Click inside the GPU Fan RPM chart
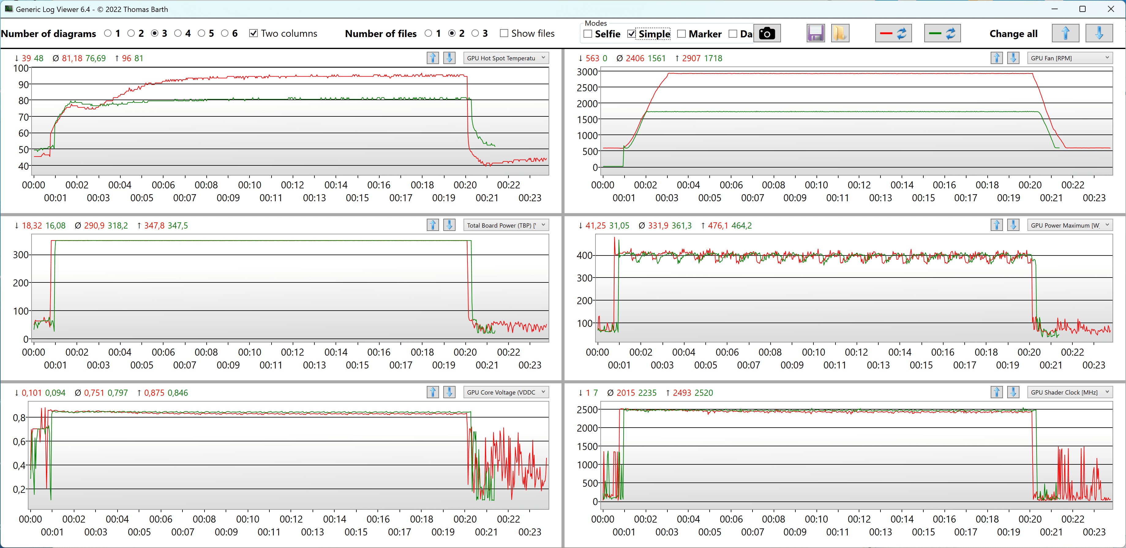 tap(857, 122)
